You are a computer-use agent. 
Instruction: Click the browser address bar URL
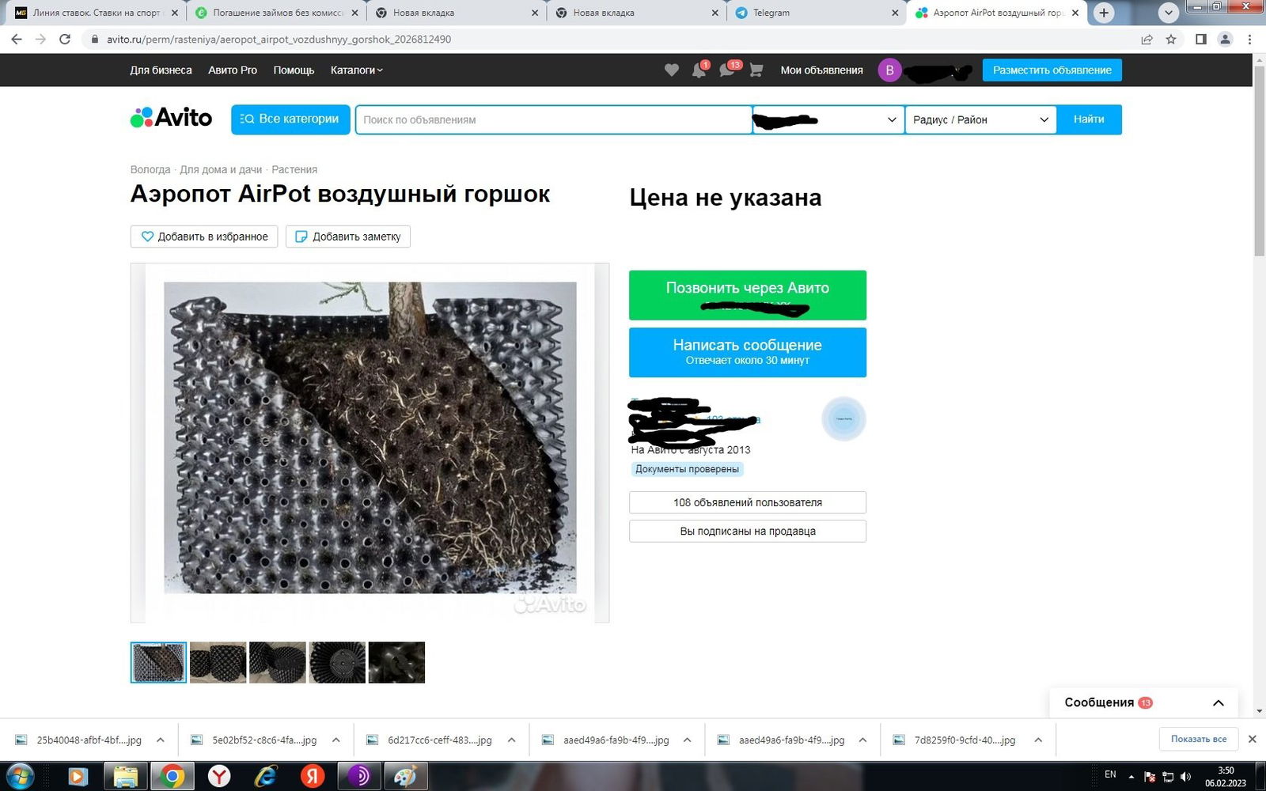279,39
